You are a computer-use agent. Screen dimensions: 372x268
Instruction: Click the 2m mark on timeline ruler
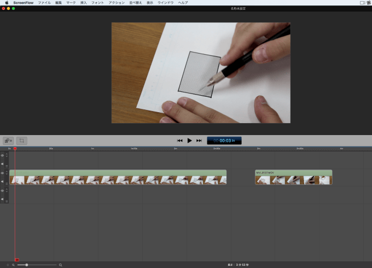pos(176,148)
